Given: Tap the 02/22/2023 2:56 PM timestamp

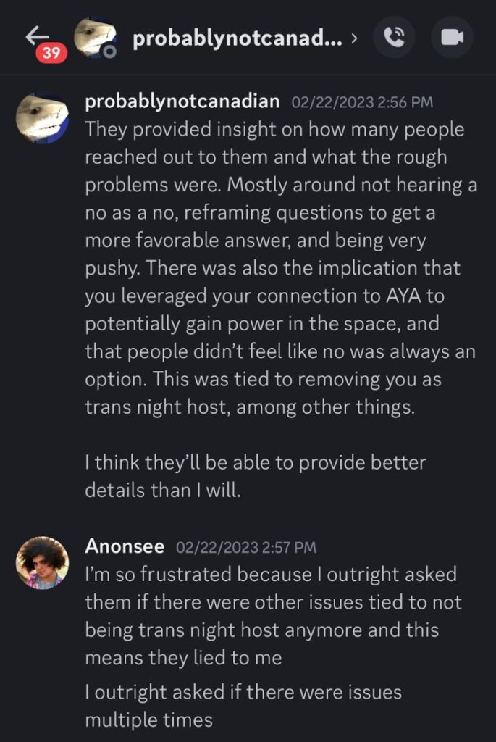Looking at the screenshot, I should tap(362, 101).
